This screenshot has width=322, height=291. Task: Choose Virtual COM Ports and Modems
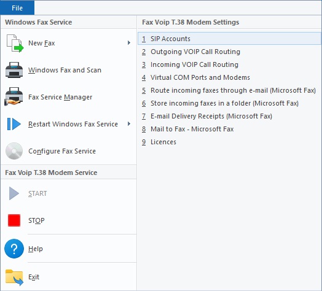pos(229,77)
